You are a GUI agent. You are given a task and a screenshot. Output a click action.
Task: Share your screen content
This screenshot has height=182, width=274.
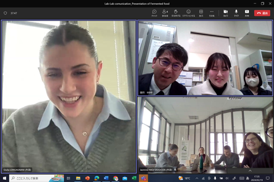(247, 13)
